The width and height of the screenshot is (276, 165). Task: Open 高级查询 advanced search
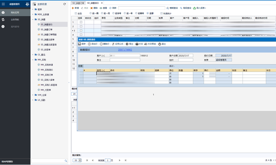pyautogui.click(x=186, y=8)
